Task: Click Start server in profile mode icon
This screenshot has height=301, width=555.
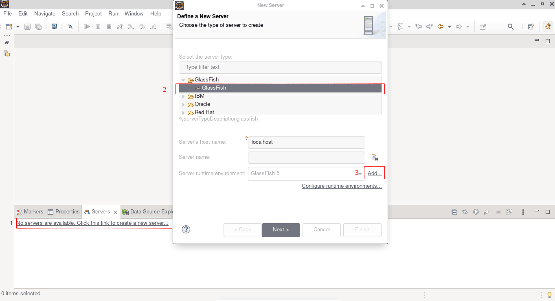Action: pyautogui.click(x=487, y=212)
